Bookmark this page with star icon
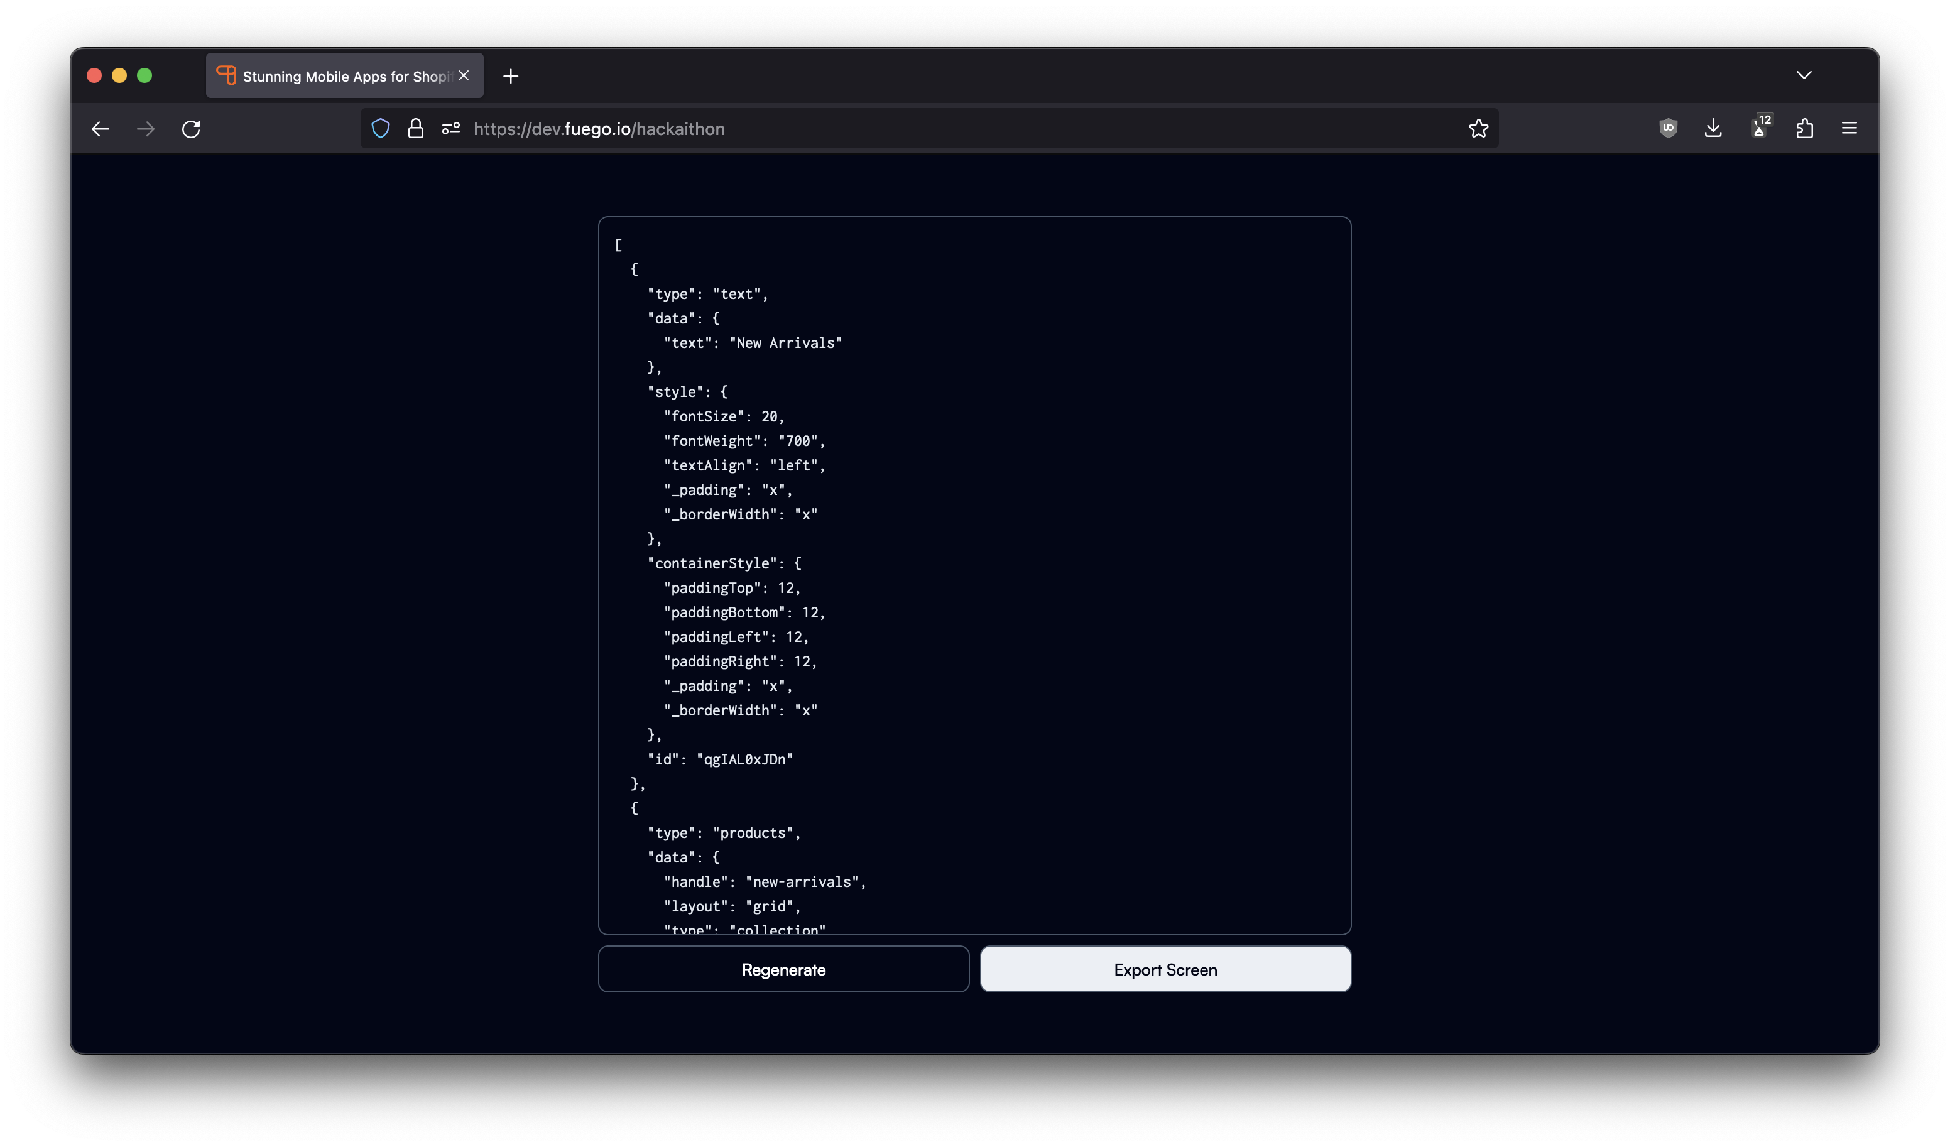This screenshot has width=1950, height=1147. point(1478,129)
